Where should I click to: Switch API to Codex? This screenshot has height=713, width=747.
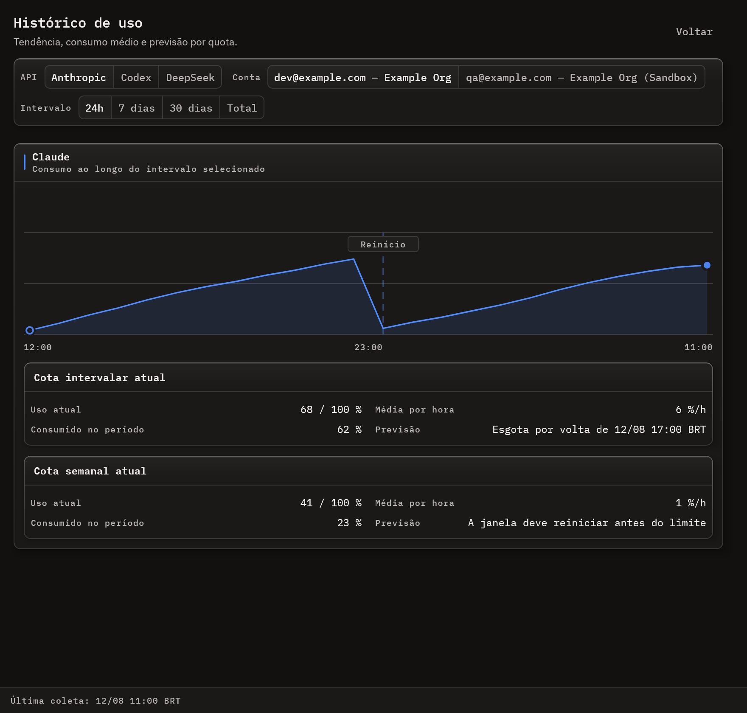pyautogui.click(x=136, y=77)
